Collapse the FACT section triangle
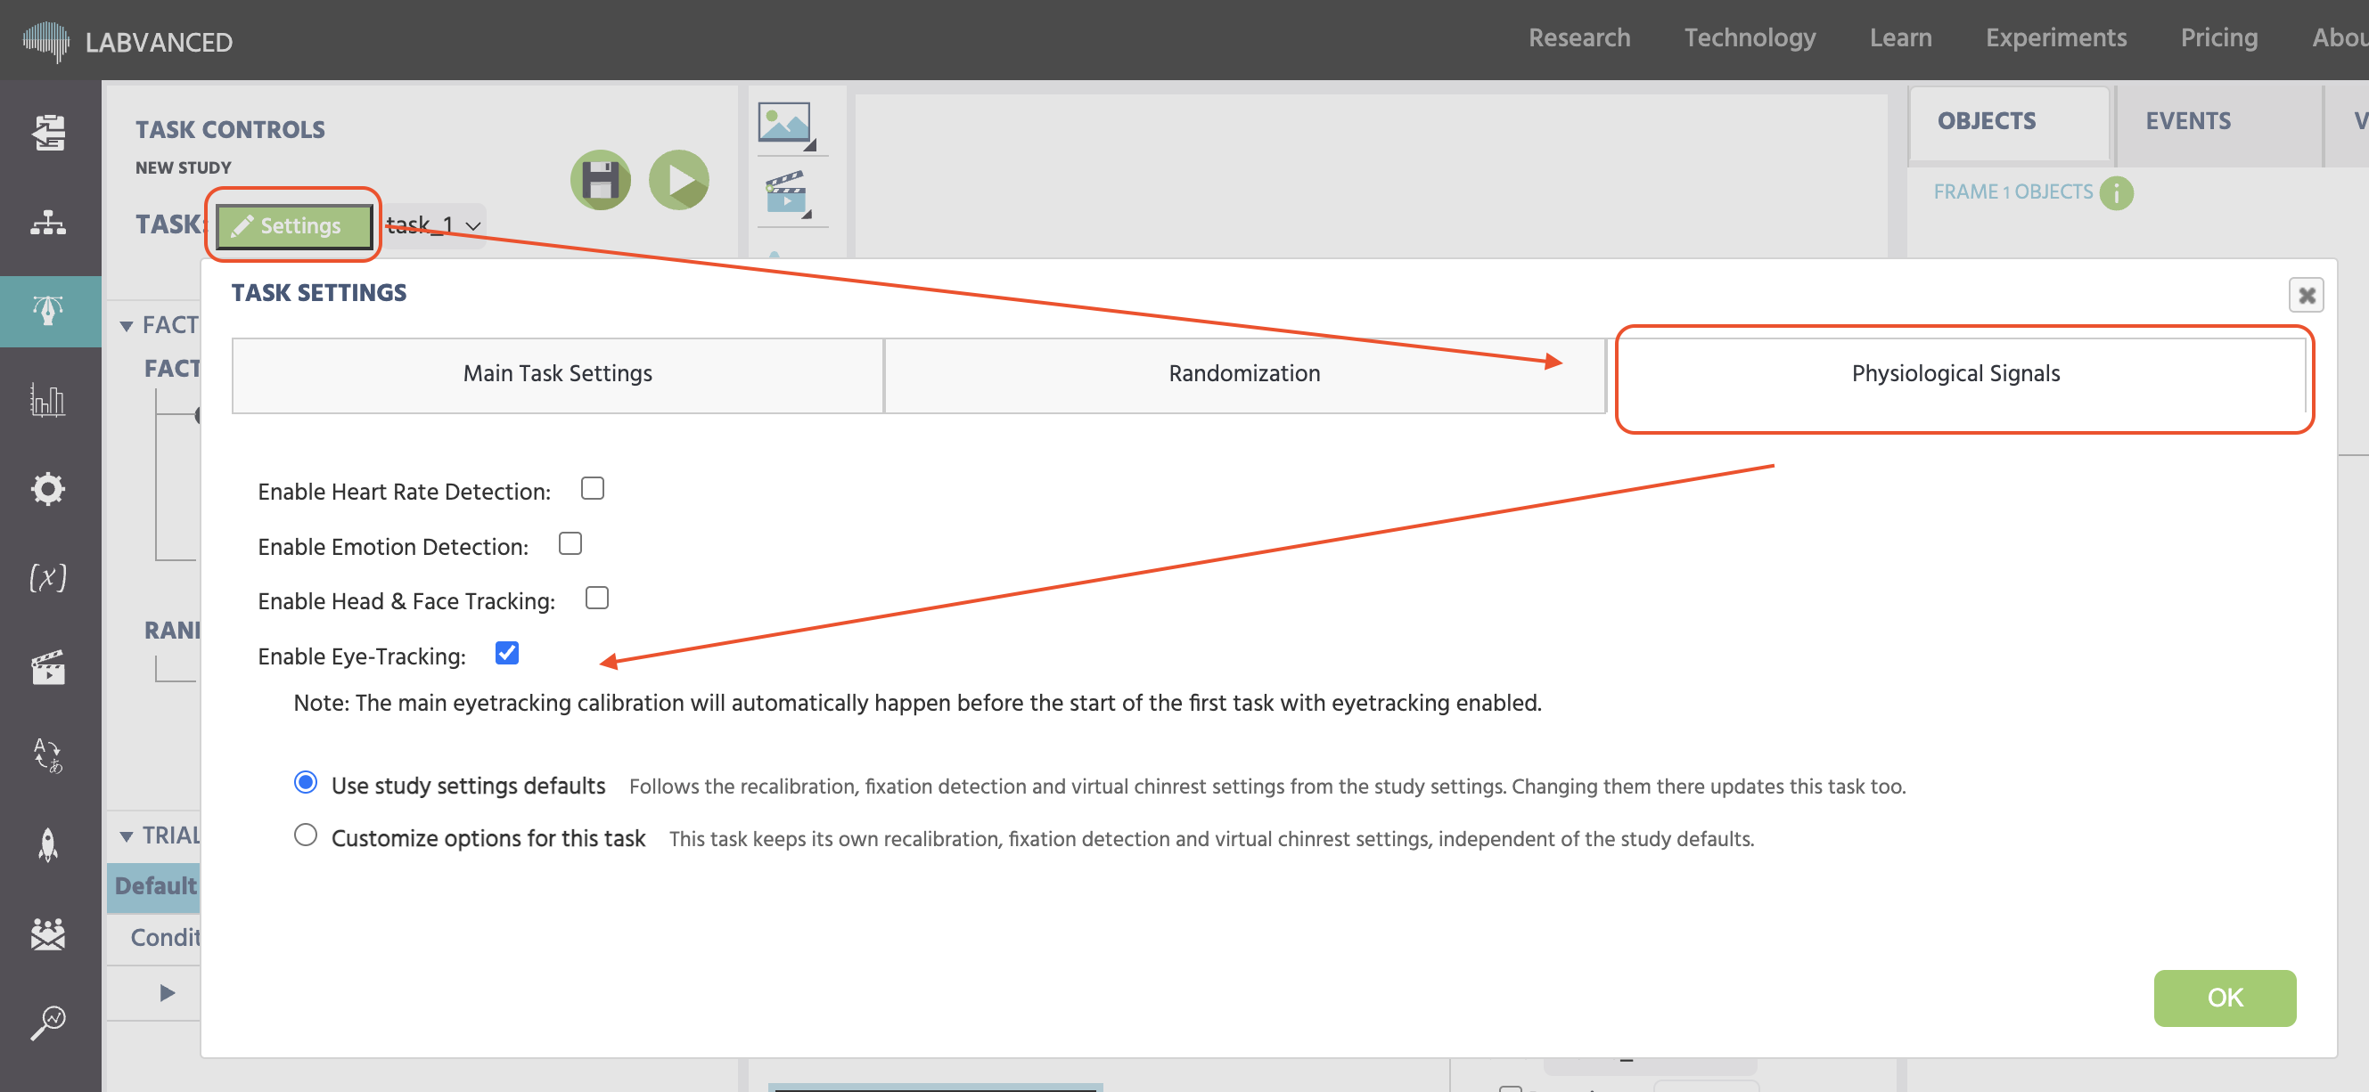The width and height of the screenshot is (2369, 1092). (127, 326)
